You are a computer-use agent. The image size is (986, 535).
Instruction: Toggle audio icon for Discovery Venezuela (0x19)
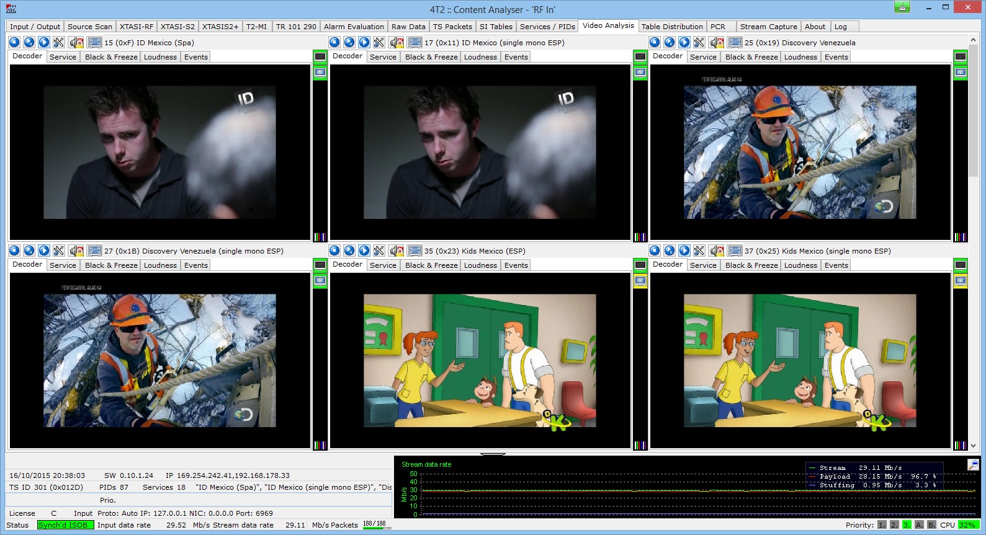(717, 42)
